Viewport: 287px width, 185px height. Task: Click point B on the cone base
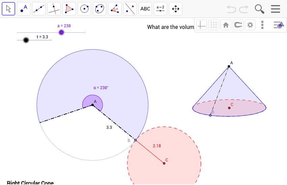(x=210, y=115)
